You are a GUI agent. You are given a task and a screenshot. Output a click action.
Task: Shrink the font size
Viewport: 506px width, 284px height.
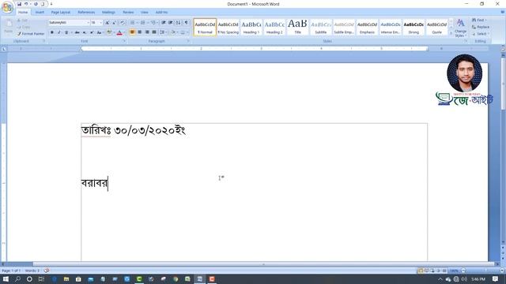tap(114, 23)
